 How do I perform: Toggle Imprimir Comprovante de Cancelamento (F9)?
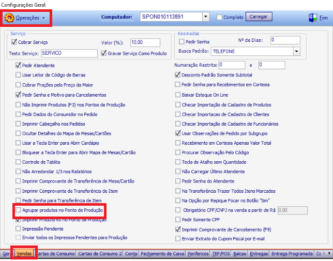click(x=178, y=229)
